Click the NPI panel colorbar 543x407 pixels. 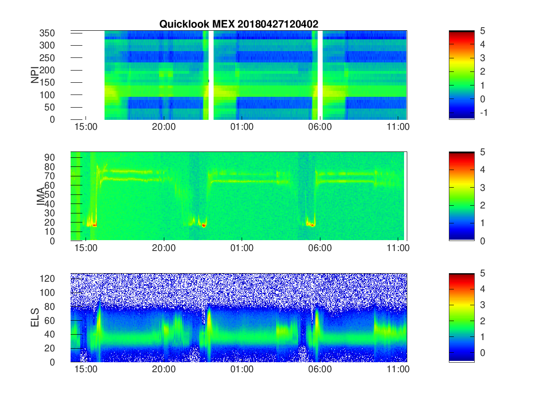462,75
